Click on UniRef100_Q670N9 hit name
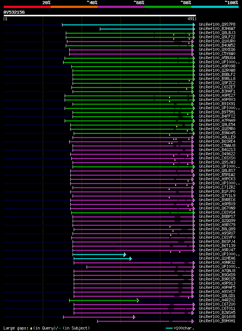This screenshot has height=331, width=242. point(217,208)
